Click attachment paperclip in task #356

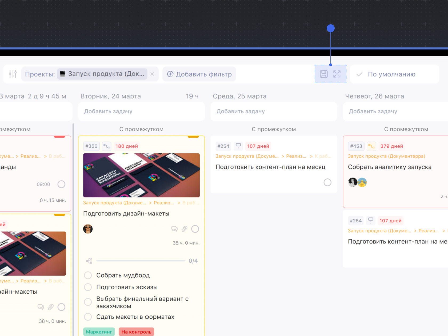185,229
